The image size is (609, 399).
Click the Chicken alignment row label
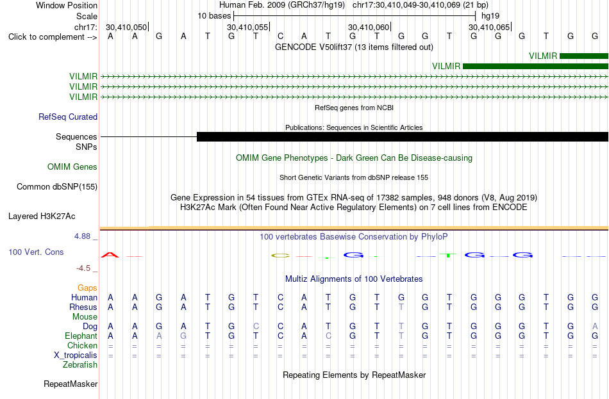tap(82, 345)
